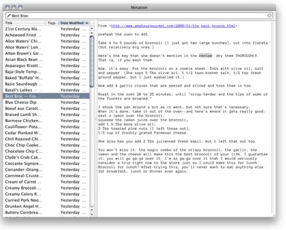The height and width of the screenshot is (230, 286).
Task: Select the 21st Century Ma... note
Action: click(x=46, y=29)
